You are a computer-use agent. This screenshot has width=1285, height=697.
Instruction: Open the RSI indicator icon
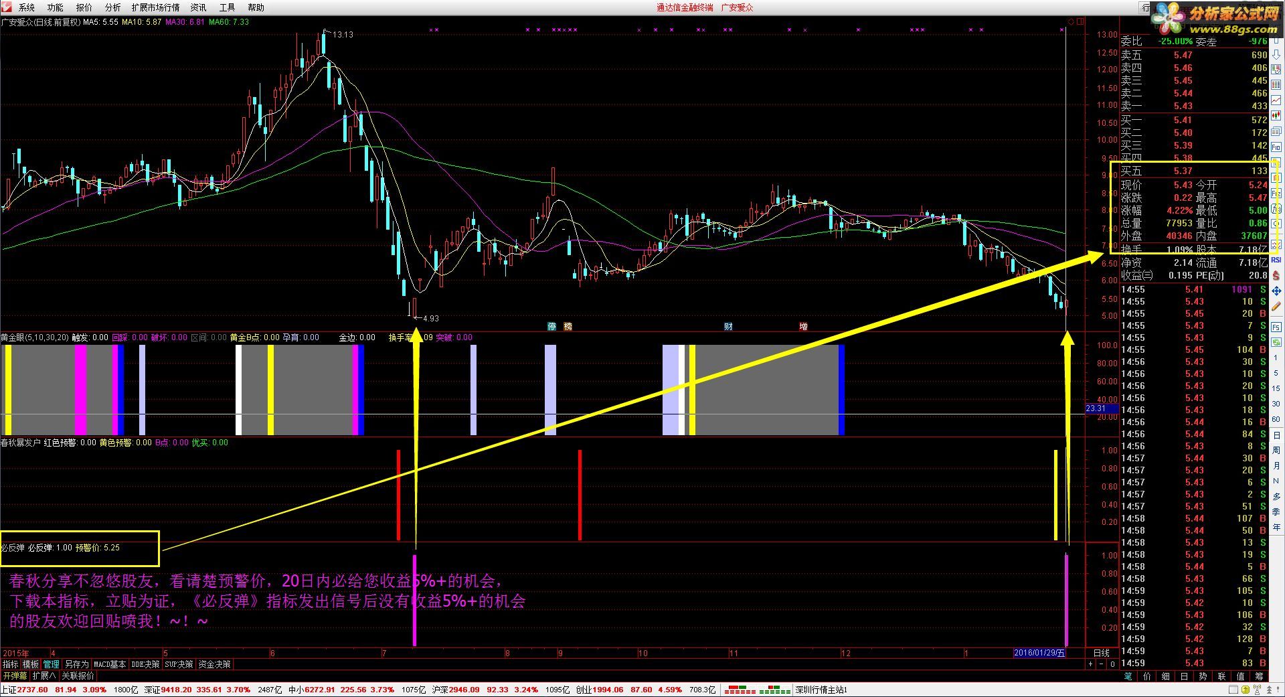point(1276,260)
